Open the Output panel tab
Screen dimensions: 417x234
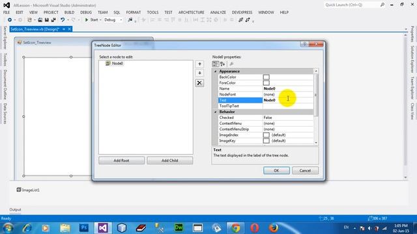pyautogui.click(x=15, y=209)
